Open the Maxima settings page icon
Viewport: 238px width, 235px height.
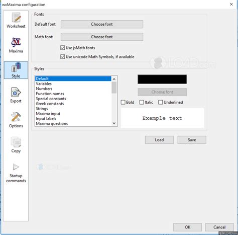point(16,42)
